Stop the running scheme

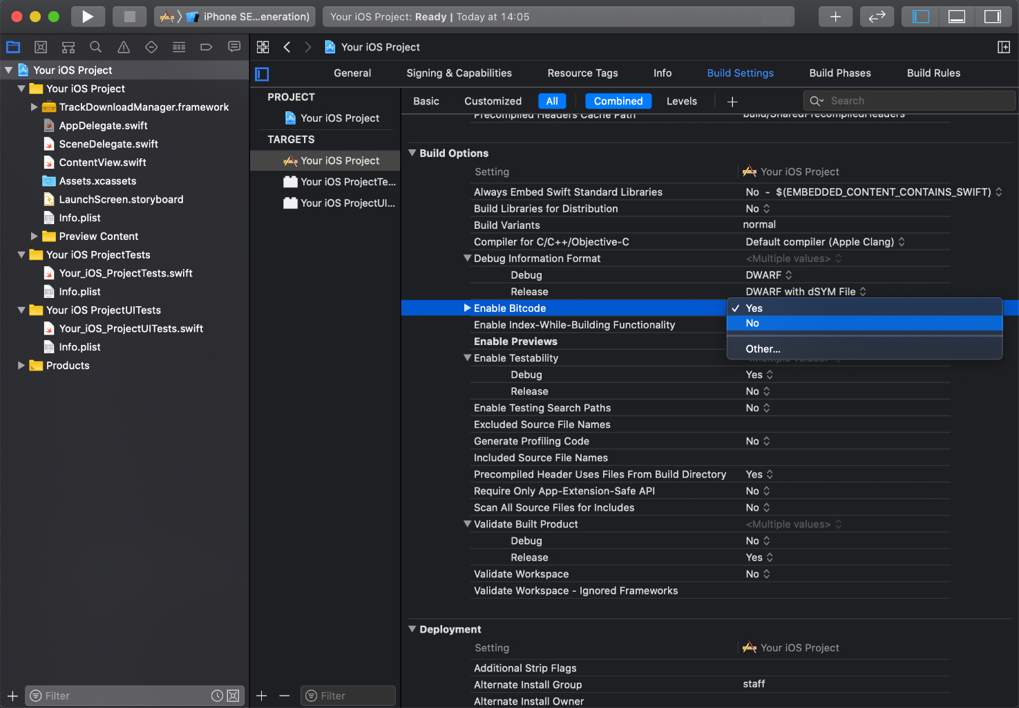coord(129,17)
